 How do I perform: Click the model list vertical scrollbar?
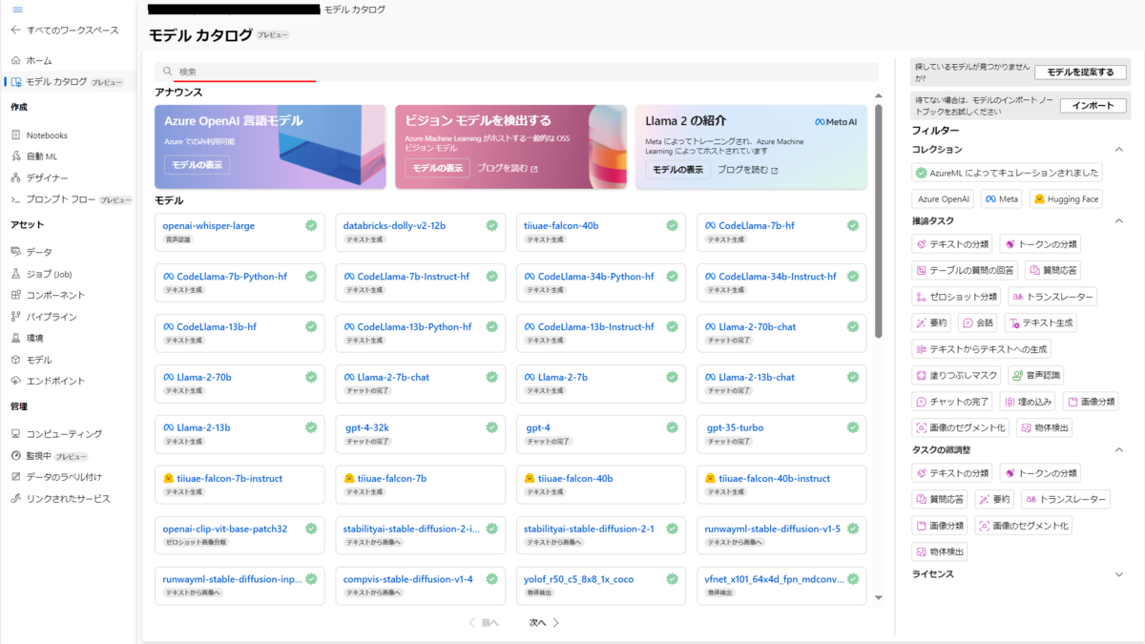(x=878, y=220)
